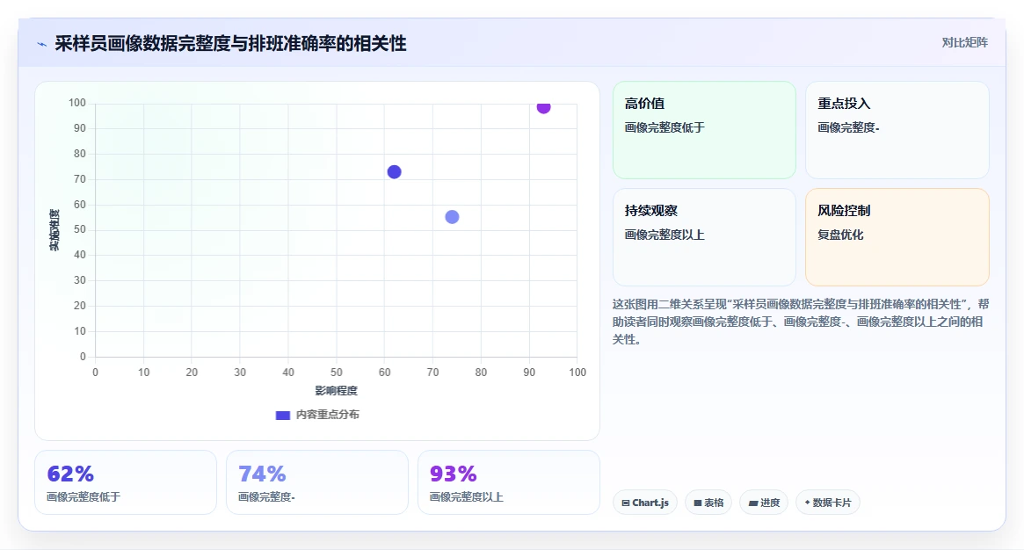Click the Chart.js tag
The height and width of the screenshot is (550, 1024).
(645, 503)
